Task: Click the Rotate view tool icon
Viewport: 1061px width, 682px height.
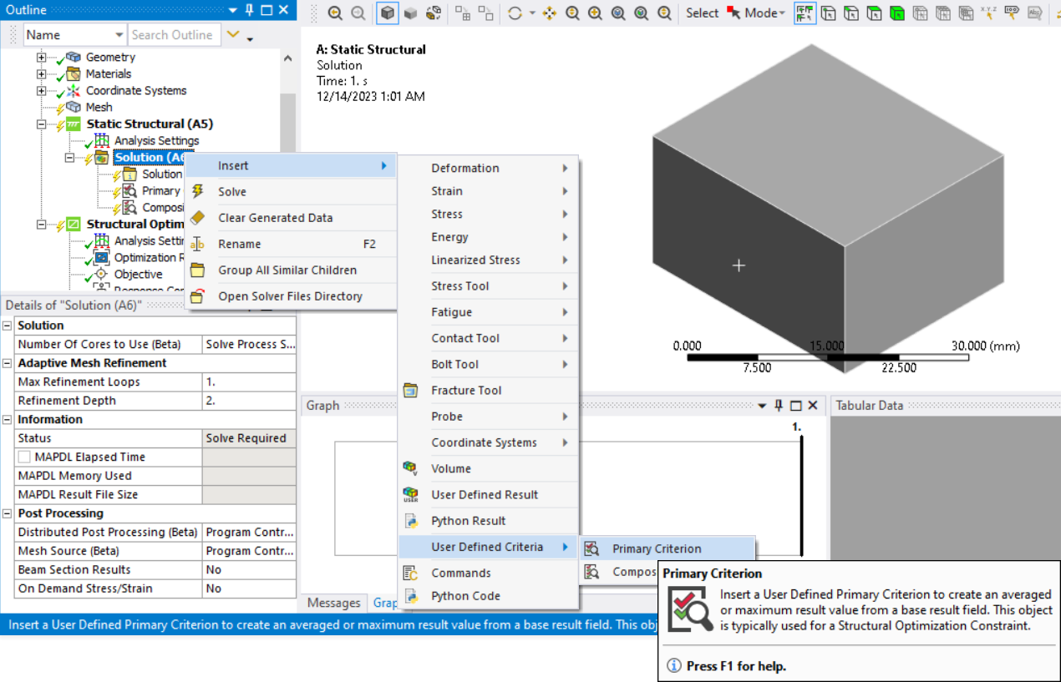Action: coord(515,13)
